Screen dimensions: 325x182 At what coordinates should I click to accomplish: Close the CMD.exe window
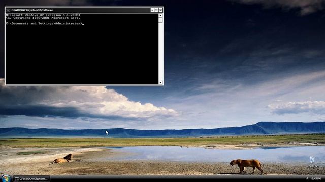(x=160, y=10)
